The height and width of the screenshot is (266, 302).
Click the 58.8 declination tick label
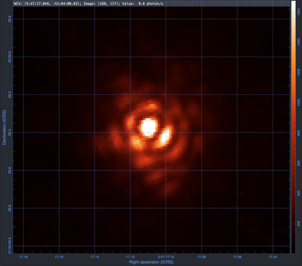pos(15,19)
